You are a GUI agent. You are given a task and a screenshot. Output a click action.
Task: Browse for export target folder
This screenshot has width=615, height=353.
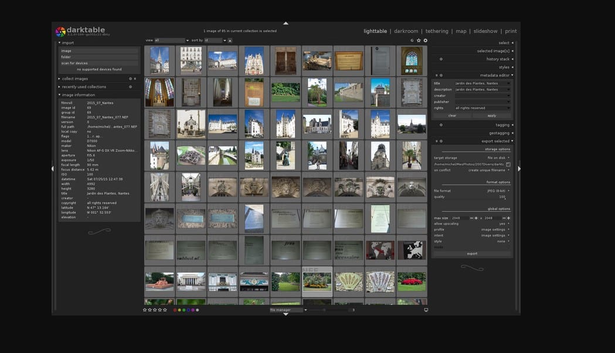click(508, 164)
